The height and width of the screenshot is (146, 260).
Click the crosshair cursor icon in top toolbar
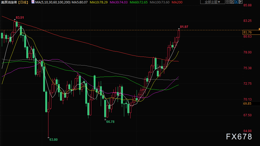[x=228, y=2]
